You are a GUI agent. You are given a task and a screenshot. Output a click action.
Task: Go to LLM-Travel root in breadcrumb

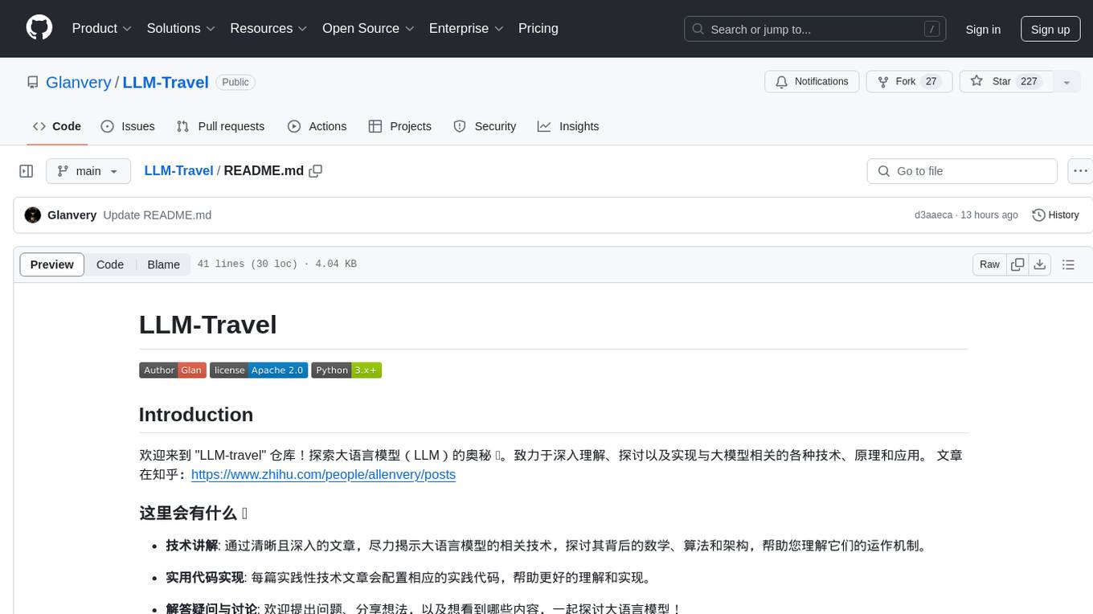pyautogui.click(x=178, y=170)
